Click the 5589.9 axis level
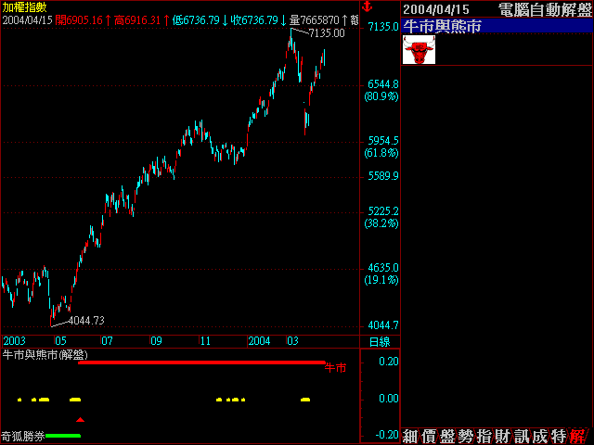The image size is (594, 445). 383,176
